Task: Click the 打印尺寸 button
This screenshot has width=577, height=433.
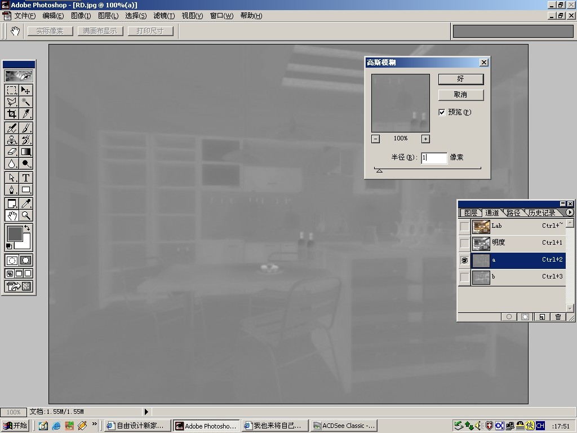Action: (x=150, y=31)
